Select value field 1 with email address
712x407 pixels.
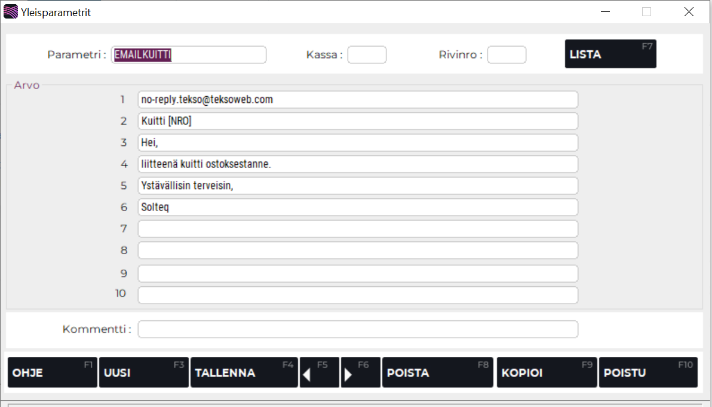click(357, 99)
